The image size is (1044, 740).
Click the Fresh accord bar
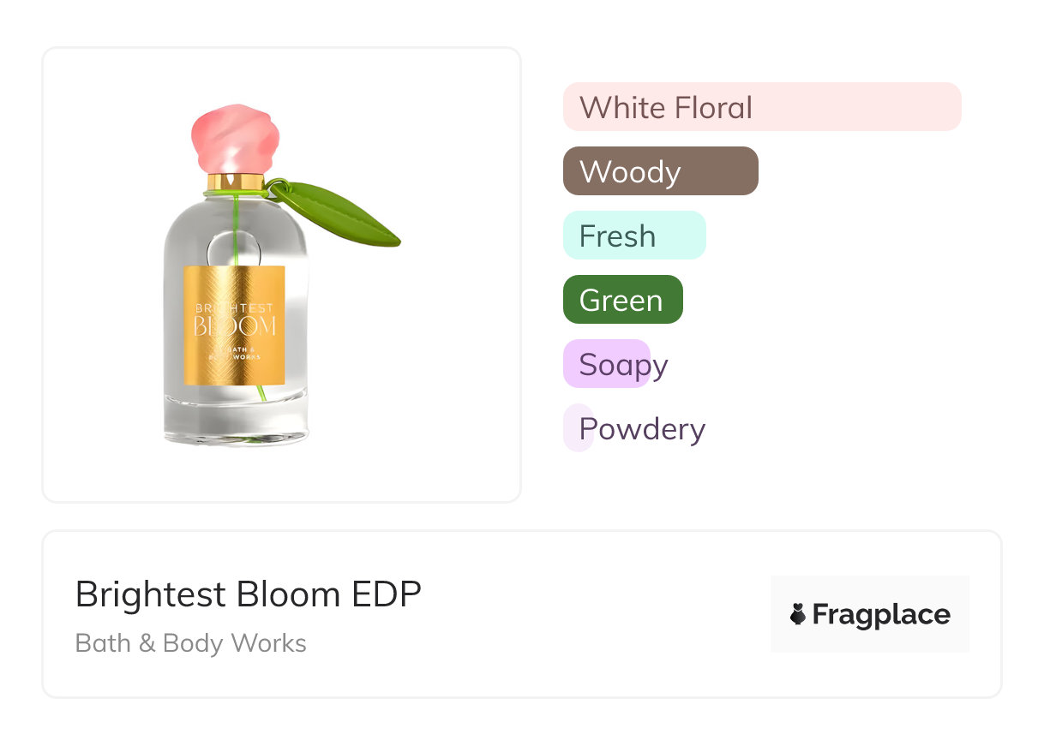(x=633, y=236)
